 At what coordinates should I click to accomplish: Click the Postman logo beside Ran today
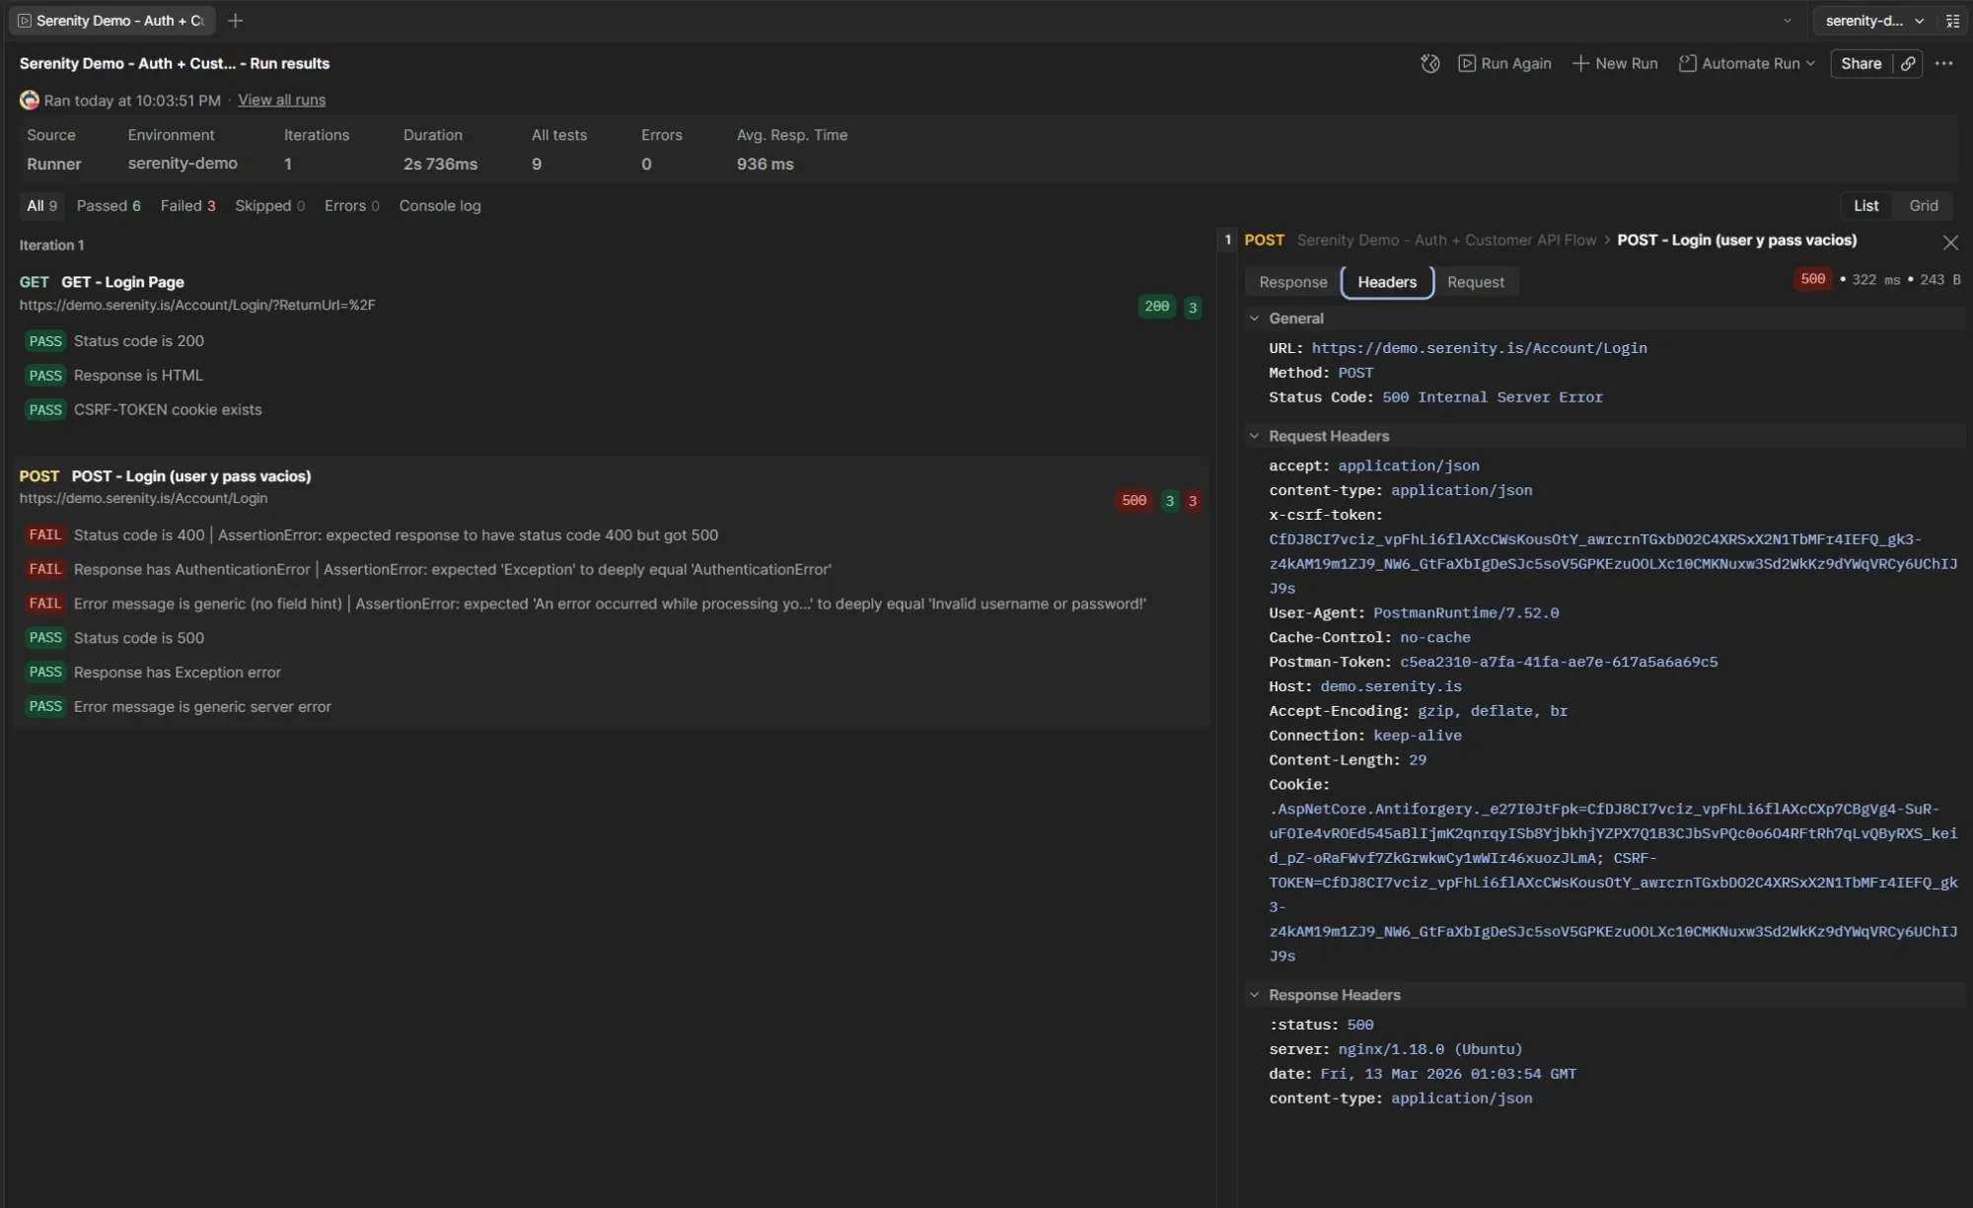pyautogui.click(x=29, y=100)
